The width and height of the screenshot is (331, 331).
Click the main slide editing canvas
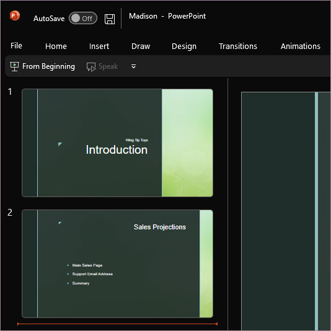click(x=286, y=211)
